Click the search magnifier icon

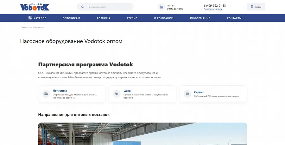pos(82,7)
